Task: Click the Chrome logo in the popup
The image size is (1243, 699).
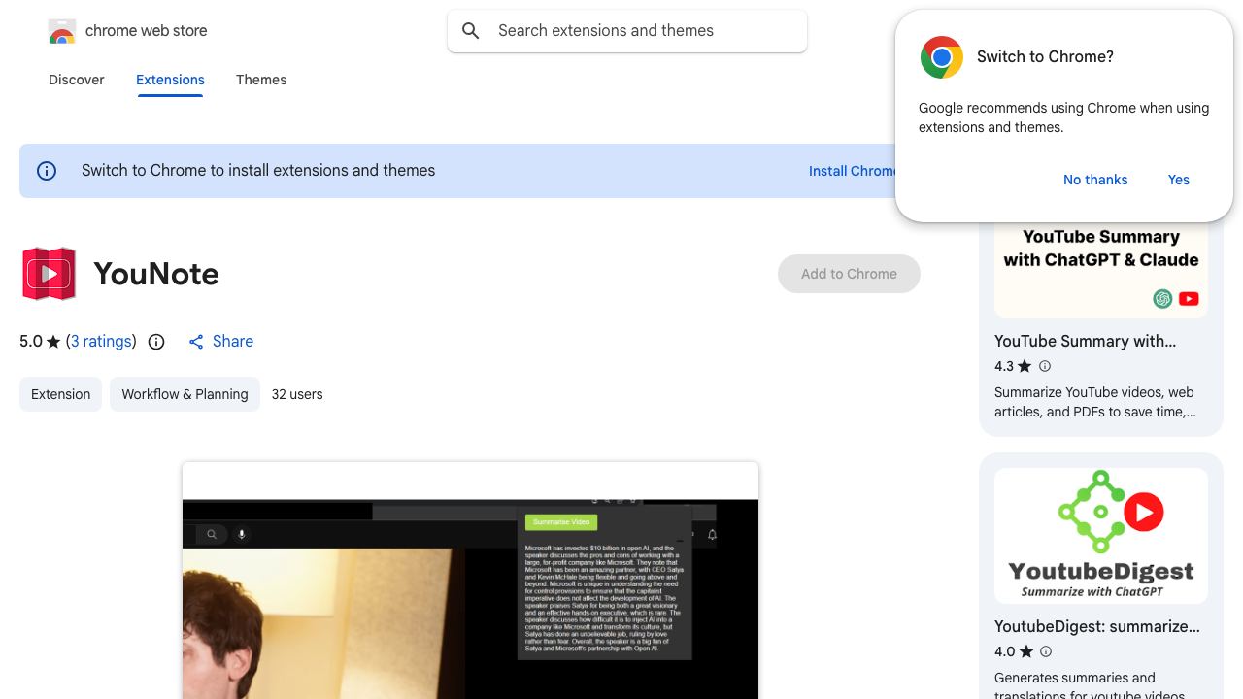Action: 942,57
